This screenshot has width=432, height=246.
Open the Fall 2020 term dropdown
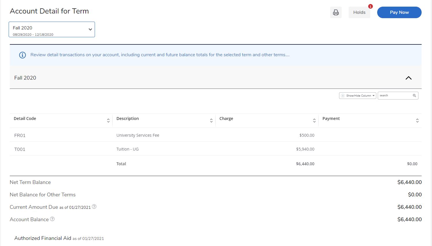pyautogui.click(x=52, y=29)
